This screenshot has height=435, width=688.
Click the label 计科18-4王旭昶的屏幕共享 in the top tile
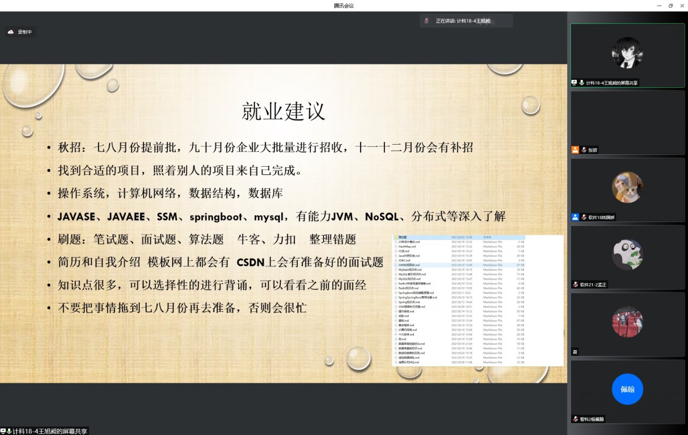[x=612, y=83]
